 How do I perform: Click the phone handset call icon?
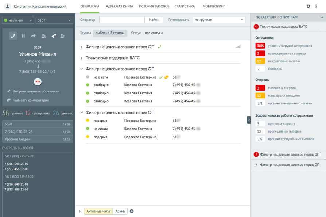pos(13,36)
